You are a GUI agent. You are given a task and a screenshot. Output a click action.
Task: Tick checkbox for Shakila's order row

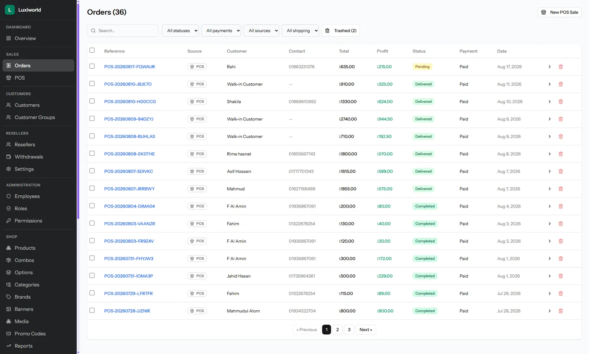92,101
